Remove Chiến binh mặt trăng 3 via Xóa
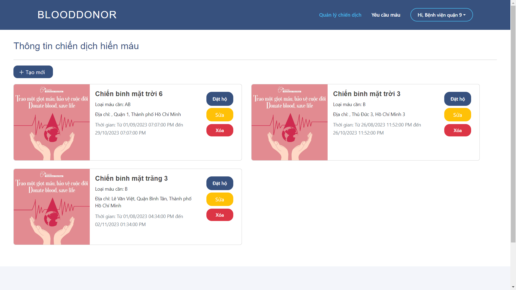The height and width of the screenshot is (290, 516). click(x=220, y=215)
